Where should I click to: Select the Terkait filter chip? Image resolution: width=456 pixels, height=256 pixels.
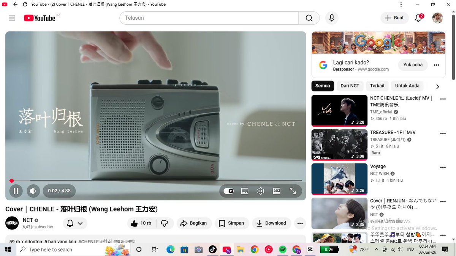pyautogui.click(x=377, y=86)
